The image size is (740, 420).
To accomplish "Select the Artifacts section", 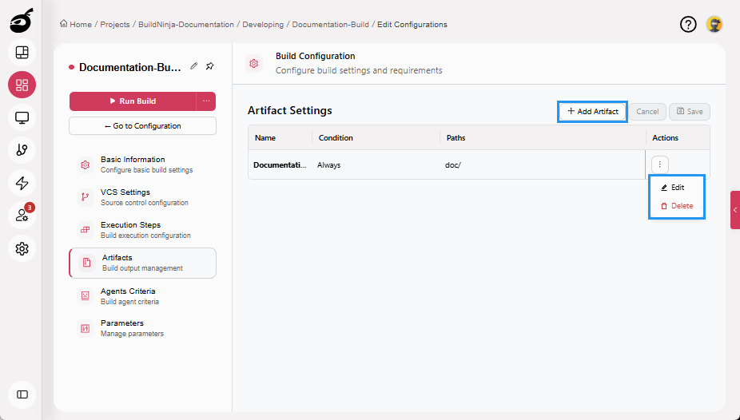I will coord(142,263).
